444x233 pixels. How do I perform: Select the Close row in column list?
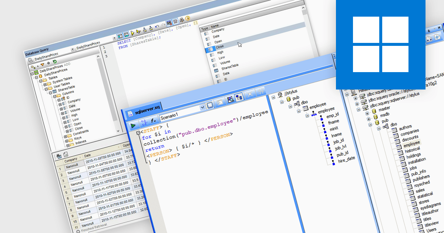(220, 47)
